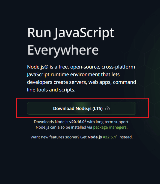The height and width of the screenshot is (184, 160).
Task: Click the bold Node.js text before v22.5.1
Action: 95,137
